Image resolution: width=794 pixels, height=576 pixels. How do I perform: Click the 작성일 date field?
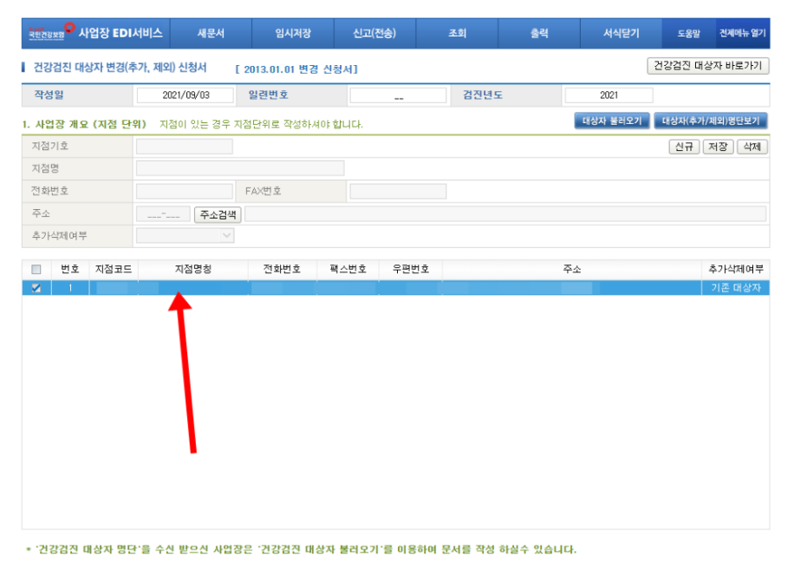point(185,95)
